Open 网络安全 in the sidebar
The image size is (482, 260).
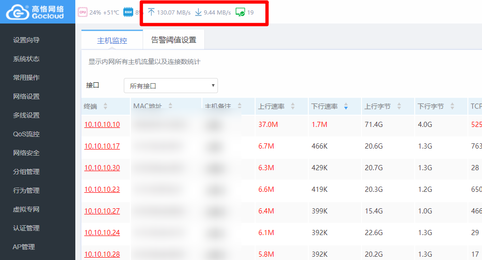(x=26, y=153)
